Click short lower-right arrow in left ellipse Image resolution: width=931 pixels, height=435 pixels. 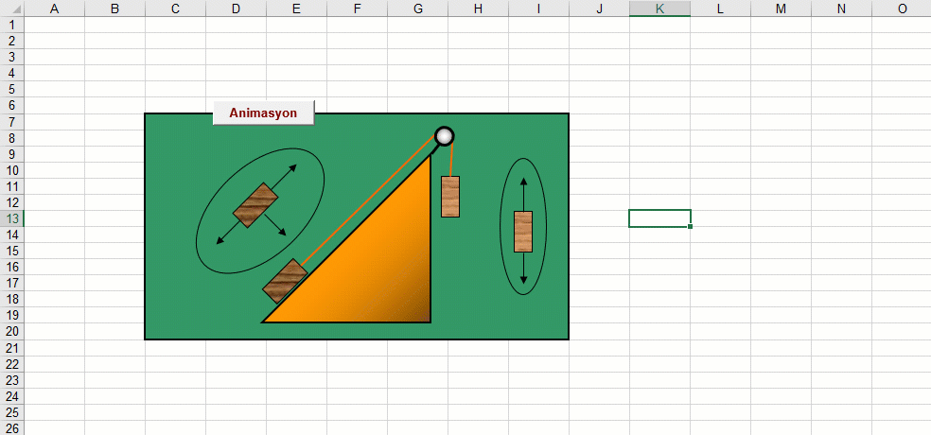[x=275, y=225]
